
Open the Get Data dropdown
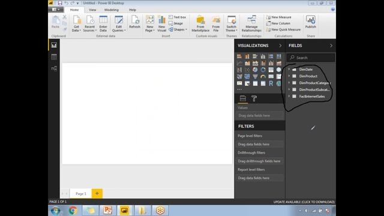(x=76, y=23)
